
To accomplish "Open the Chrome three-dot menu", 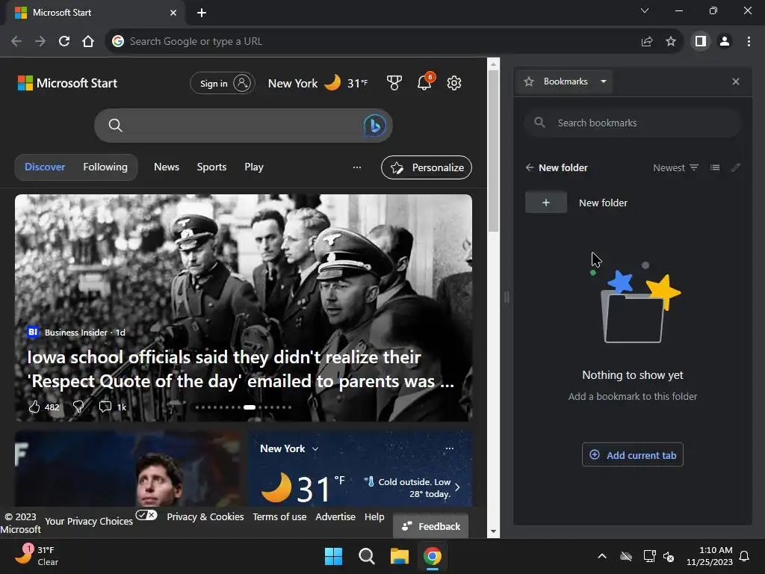I will [749, 42].
